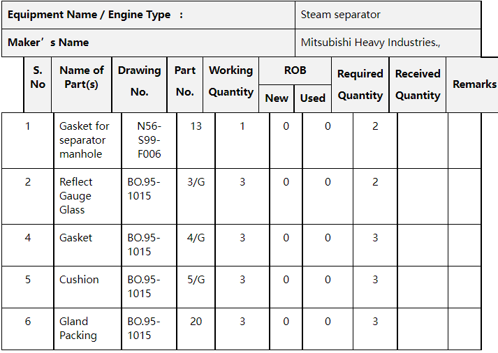Select the Remarks column header
The width and height of the screenshot is (498, 353).
click(x=474, y=84)
